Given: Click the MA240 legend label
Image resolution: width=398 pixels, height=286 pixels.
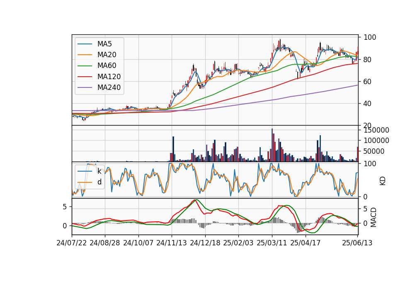Looking at the screenshot, I should click(109, 87).
